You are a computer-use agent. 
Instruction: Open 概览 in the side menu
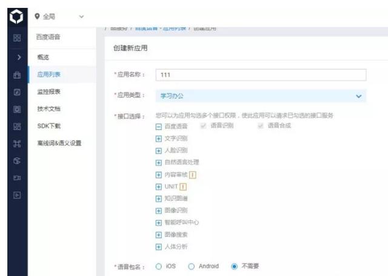tap(43, 57)
